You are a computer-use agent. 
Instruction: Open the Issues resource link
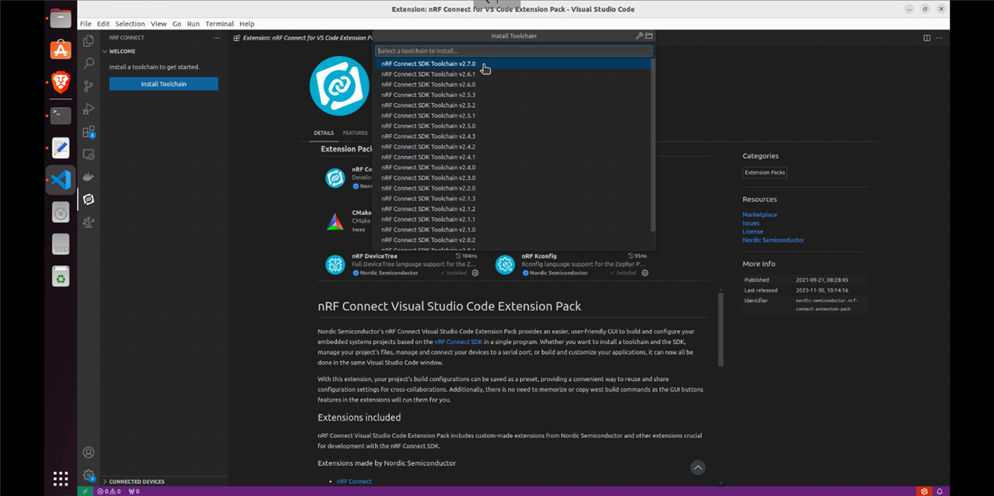751,223
